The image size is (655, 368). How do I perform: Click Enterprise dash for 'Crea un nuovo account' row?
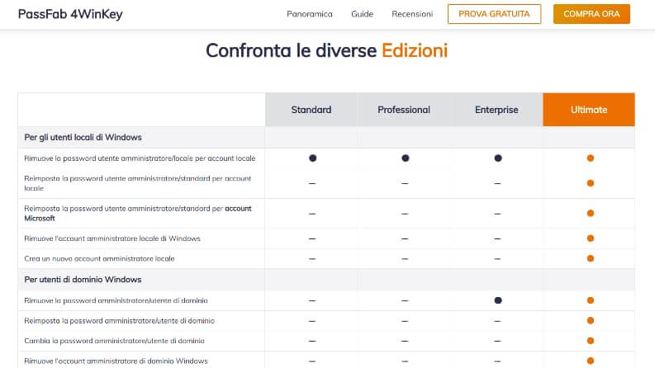(497, 259)
